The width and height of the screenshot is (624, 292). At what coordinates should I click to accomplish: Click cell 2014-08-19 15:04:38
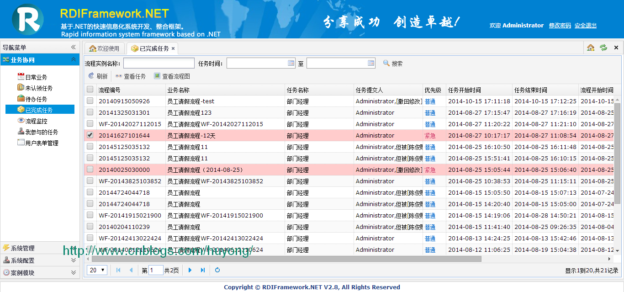click(x=545, y=250)
